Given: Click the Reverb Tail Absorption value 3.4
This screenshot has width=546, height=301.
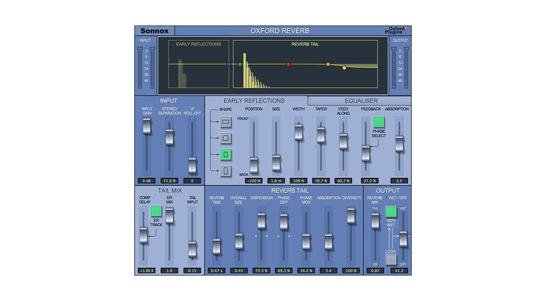Looking at the screenshot, I should tap(329, 271).
